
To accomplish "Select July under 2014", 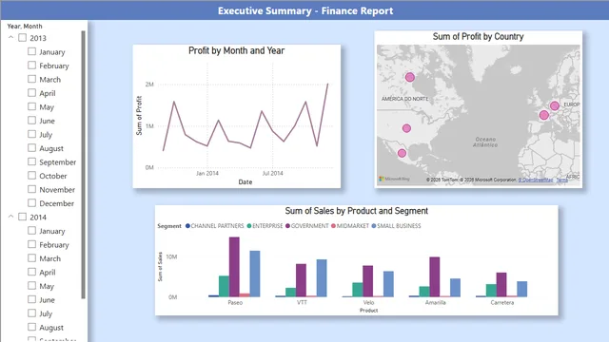I will pyautogui.click(x=31, y=313).
